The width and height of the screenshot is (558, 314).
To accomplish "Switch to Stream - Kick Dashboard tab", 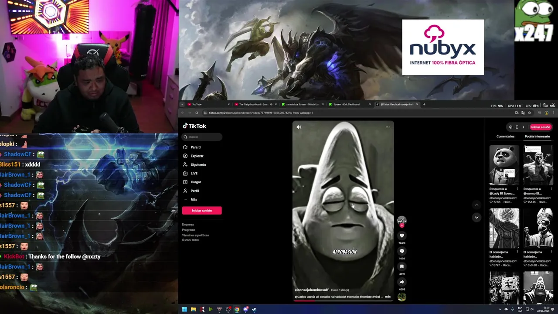I will [350, 105].
